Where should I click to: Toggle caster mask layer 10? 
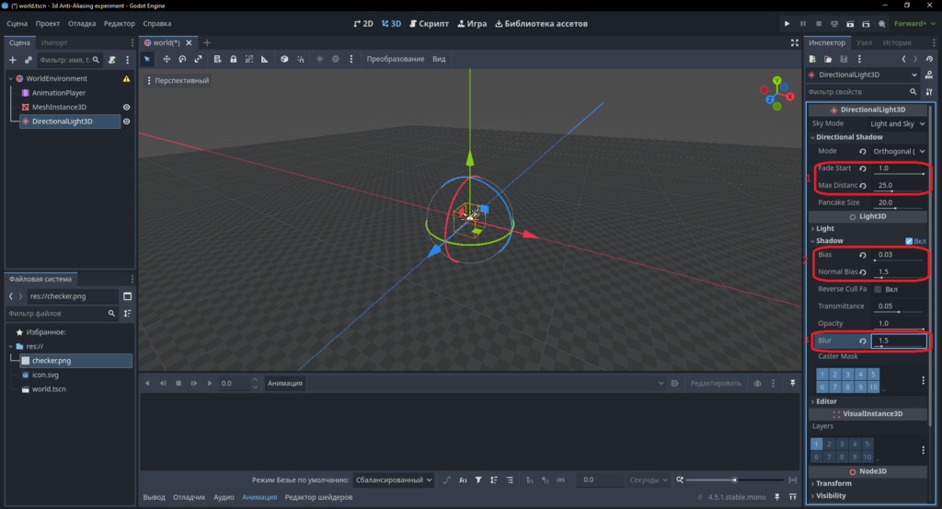pyautogui.click(x=873, y=387)
